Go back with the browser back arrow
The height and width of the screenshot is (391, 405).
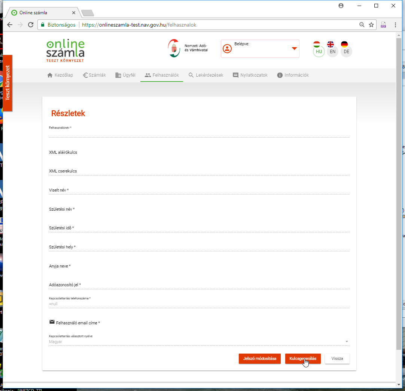[x=10, y=25]
